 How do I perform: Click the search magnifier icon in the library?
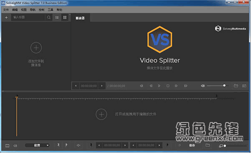click(x=49, y=17)
